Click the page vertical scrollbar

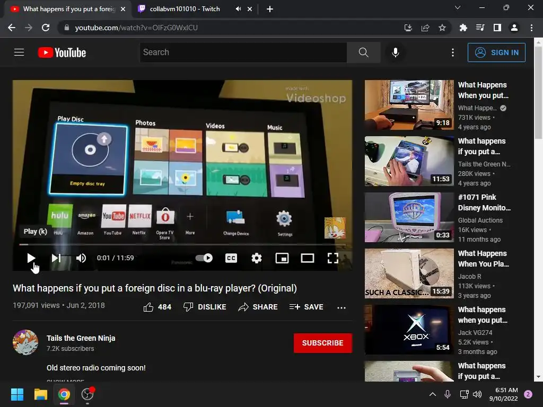pos(538,93)
